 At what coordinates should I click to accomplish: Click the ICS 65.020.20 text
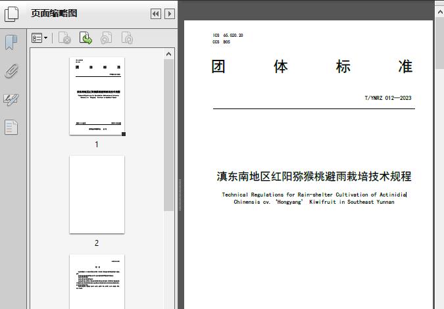click(228, 35)
